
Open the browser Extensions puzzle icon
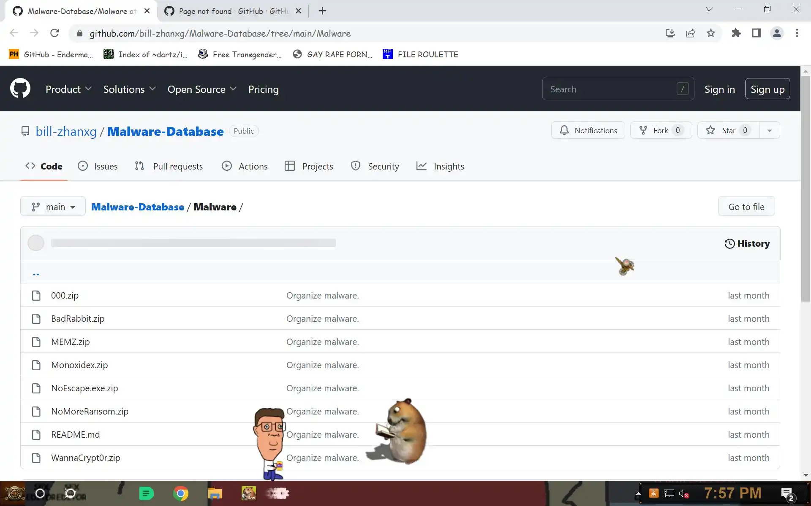tap(736, 33)
